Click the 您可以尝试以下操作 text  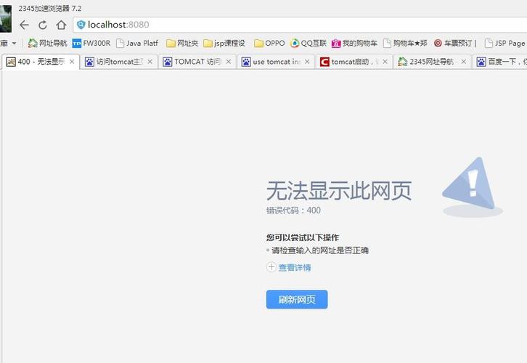pos(303,237)
